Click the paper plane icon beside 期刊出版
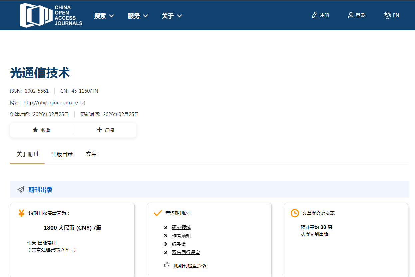Viewport: 415px width, 277px height. pos(21,190)
